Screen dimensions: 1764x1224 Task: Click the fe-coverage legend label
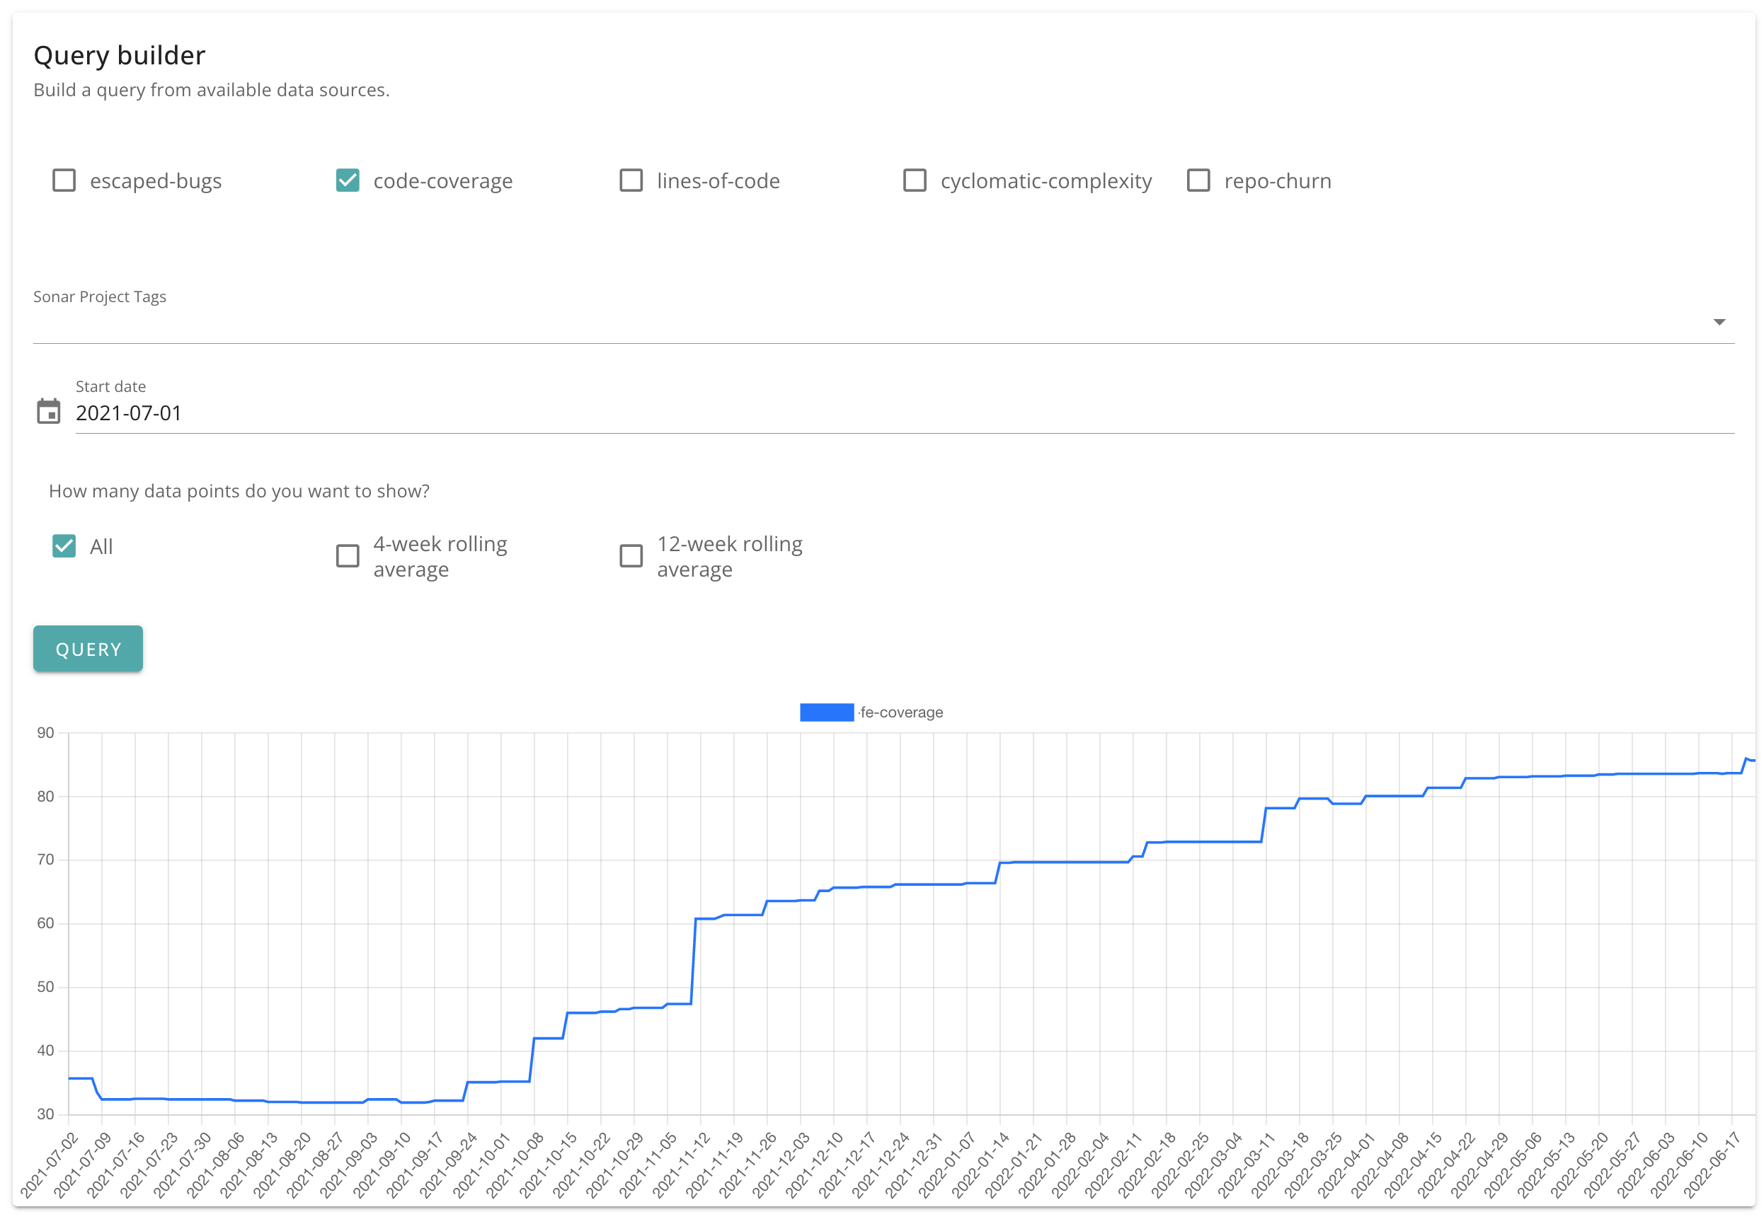[902, 713]
